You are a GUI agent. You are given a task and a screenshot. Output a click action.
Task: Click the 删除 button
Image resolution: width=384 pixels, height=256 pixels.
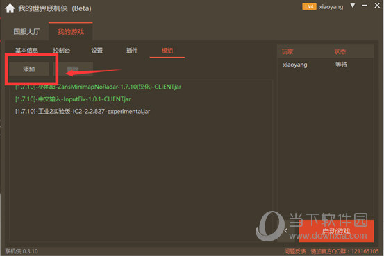coord(73,69)
